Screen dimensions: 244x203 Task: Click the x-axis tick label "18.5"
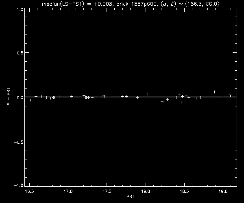pos(184,191)
